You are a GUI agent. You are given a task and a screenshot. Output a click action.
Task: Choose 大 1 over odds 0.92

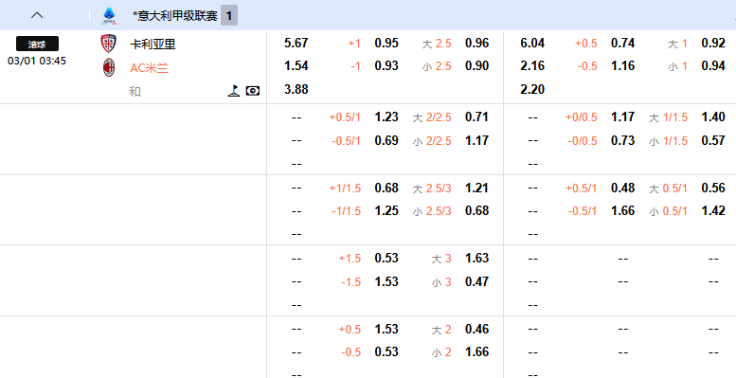(x=713, y=44)
